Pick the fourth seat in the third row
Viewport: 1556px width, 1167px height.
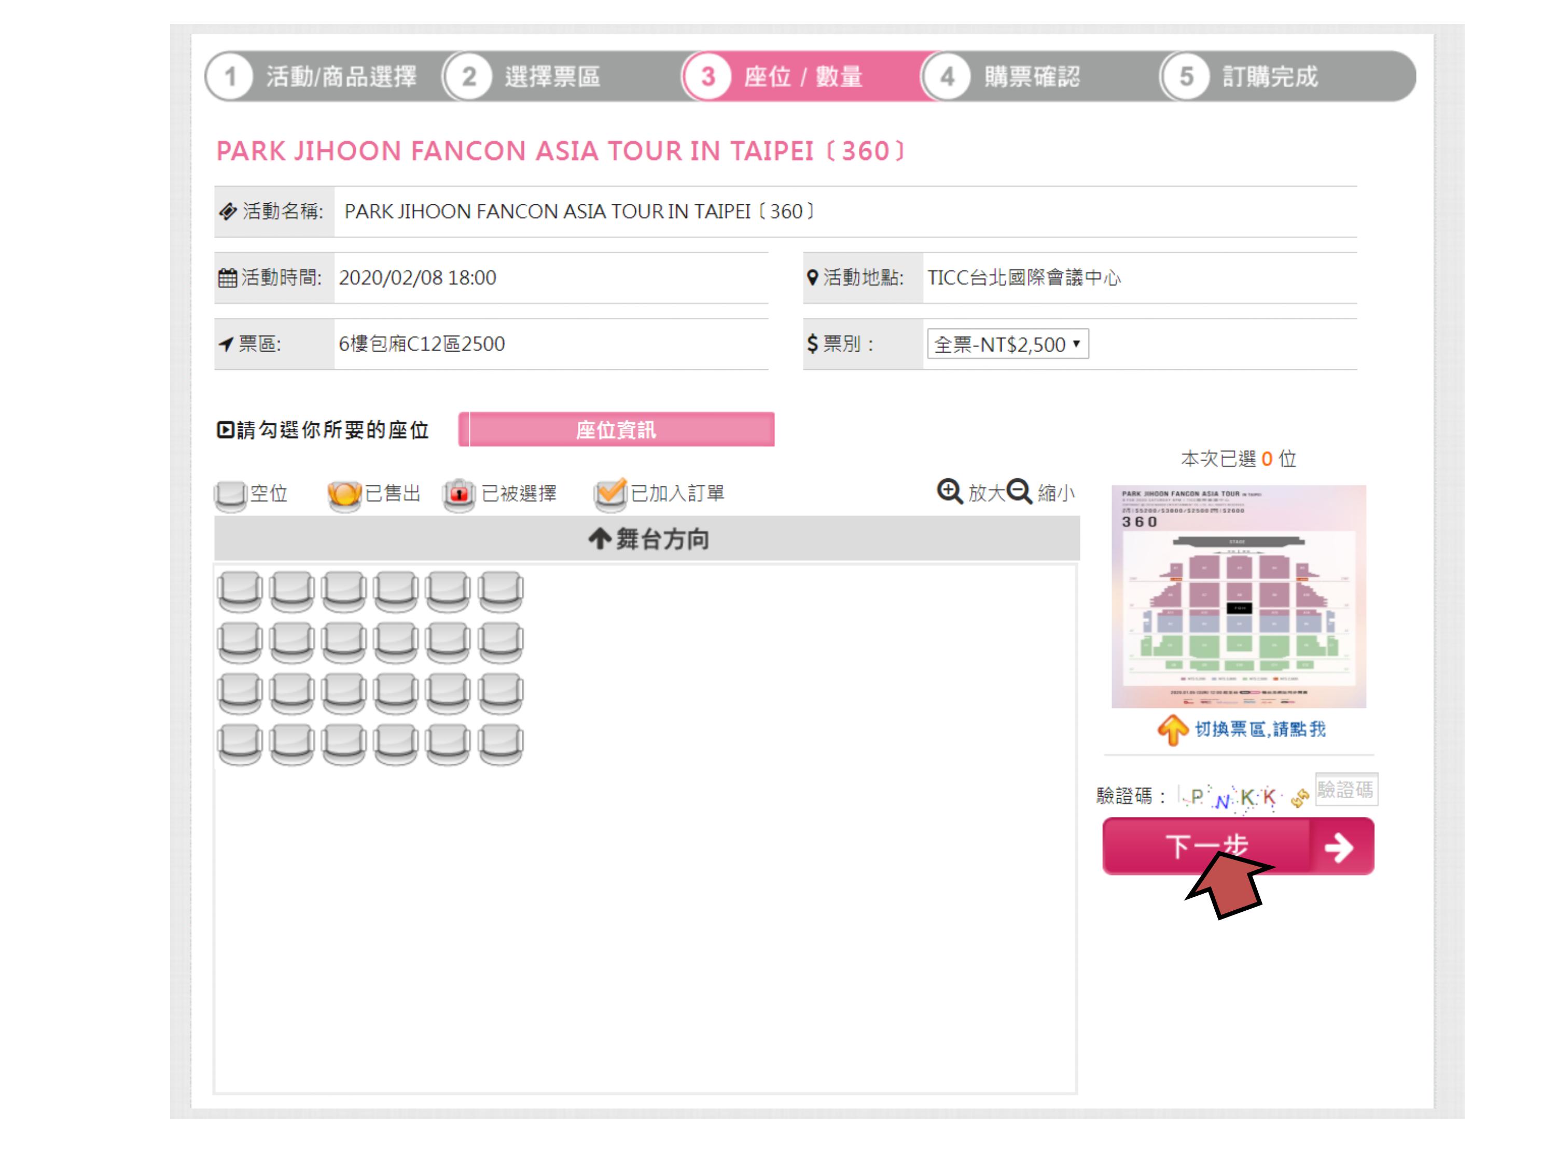click(396, 693)
